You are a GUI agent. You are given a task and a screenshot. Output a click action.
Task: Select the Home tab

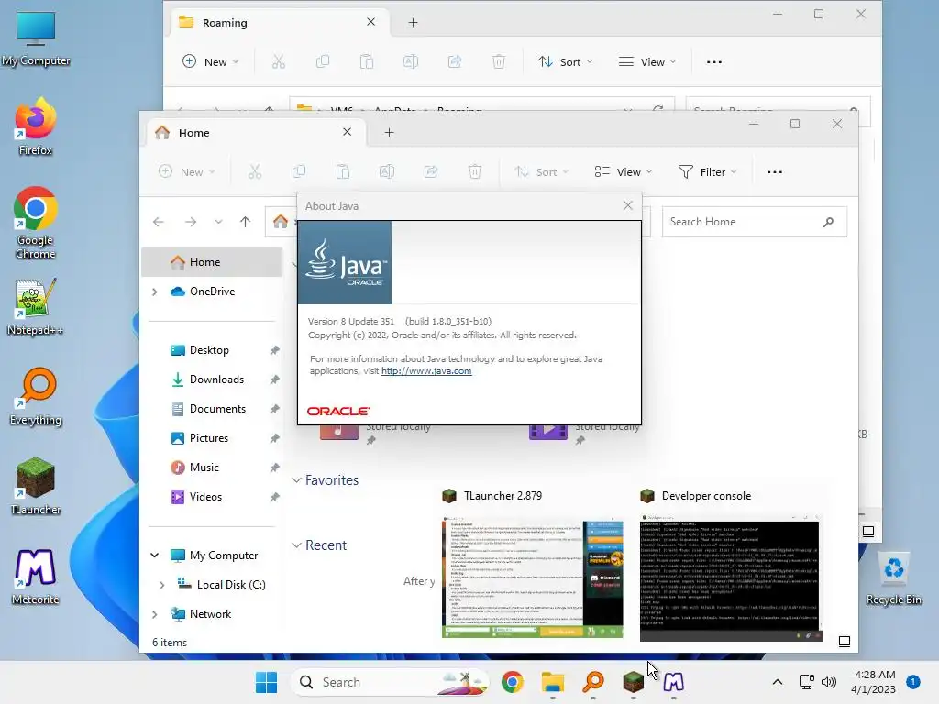258,132
